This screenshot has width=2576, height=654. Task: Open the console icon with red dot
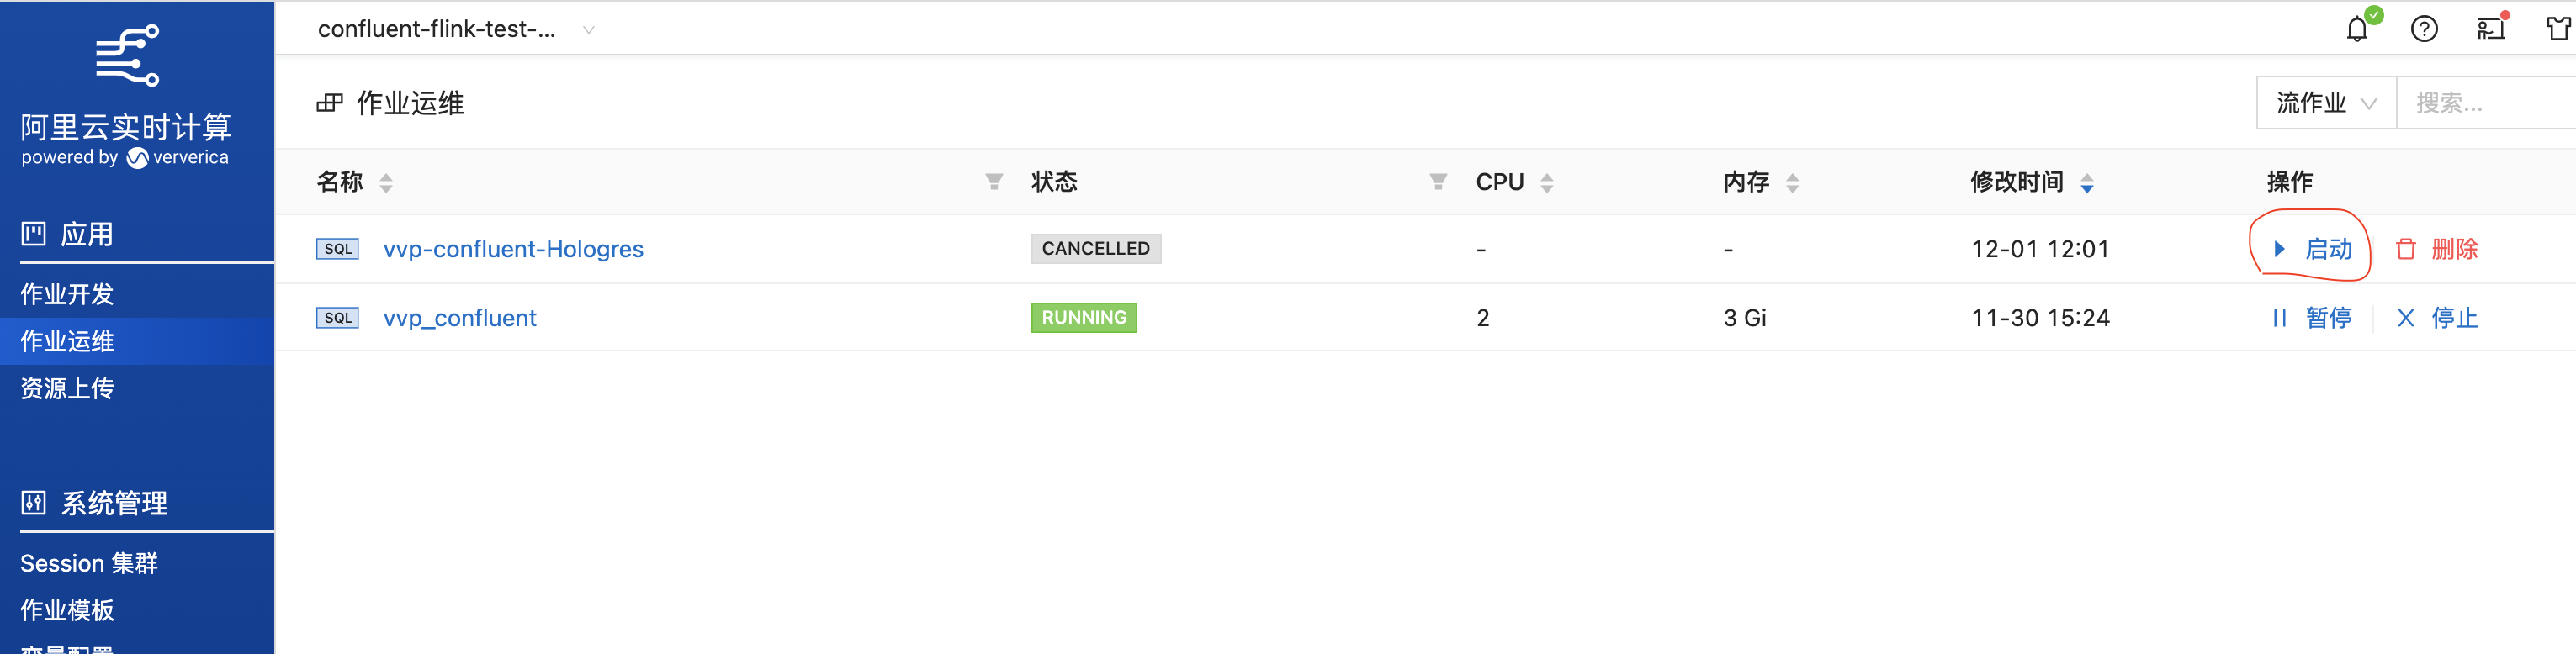click(2490, 29)
